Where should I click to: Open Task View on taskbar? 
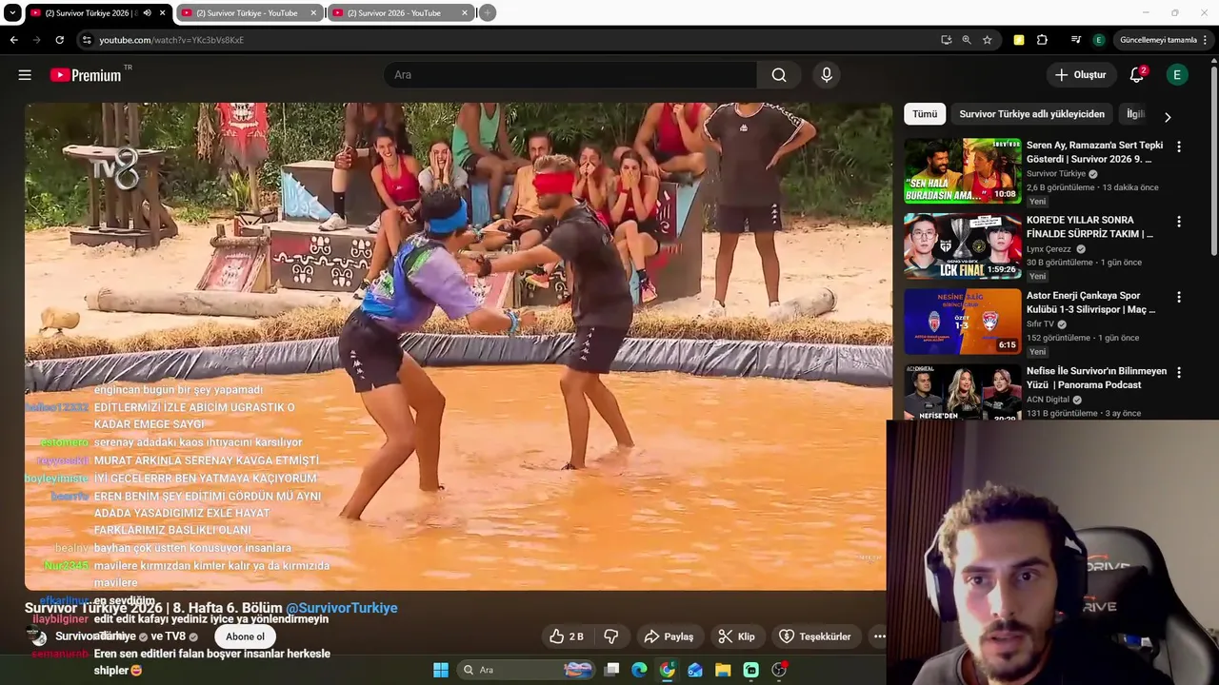tap(612, 670)
